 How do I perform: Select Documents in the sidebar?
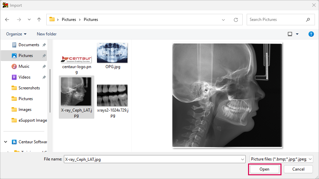pos(29,44)
